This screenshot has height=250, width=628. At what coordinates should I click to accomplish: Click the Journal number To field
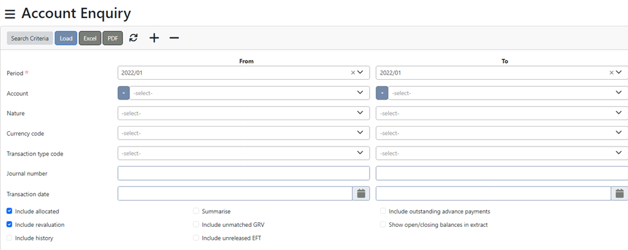point(502,174)
